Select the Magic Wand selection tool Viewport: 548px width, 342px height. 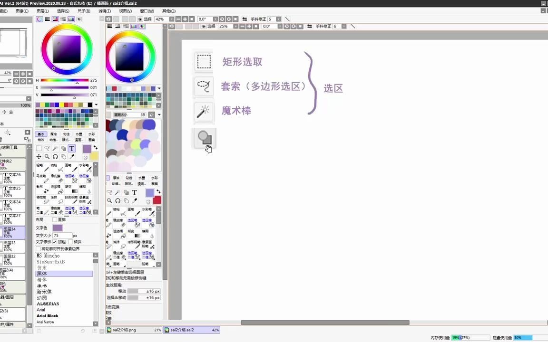pyautogui.click(x=55, y=147)
